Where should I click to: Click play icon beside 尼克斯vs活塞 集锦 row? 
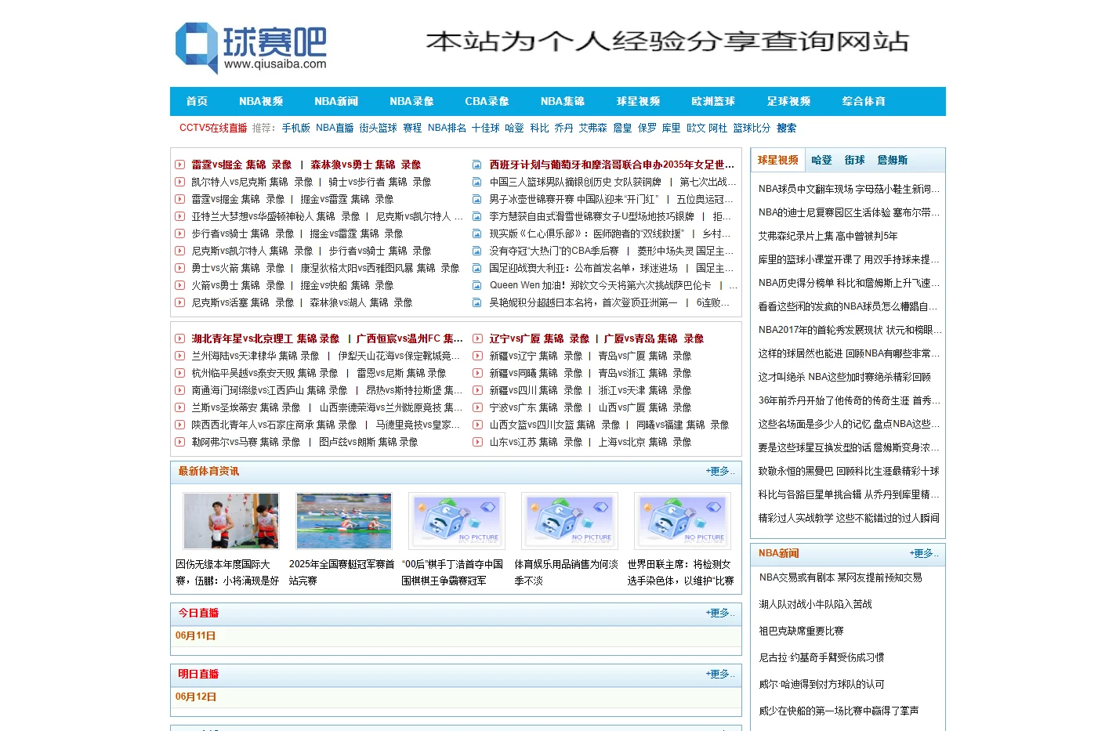[179, 302]
